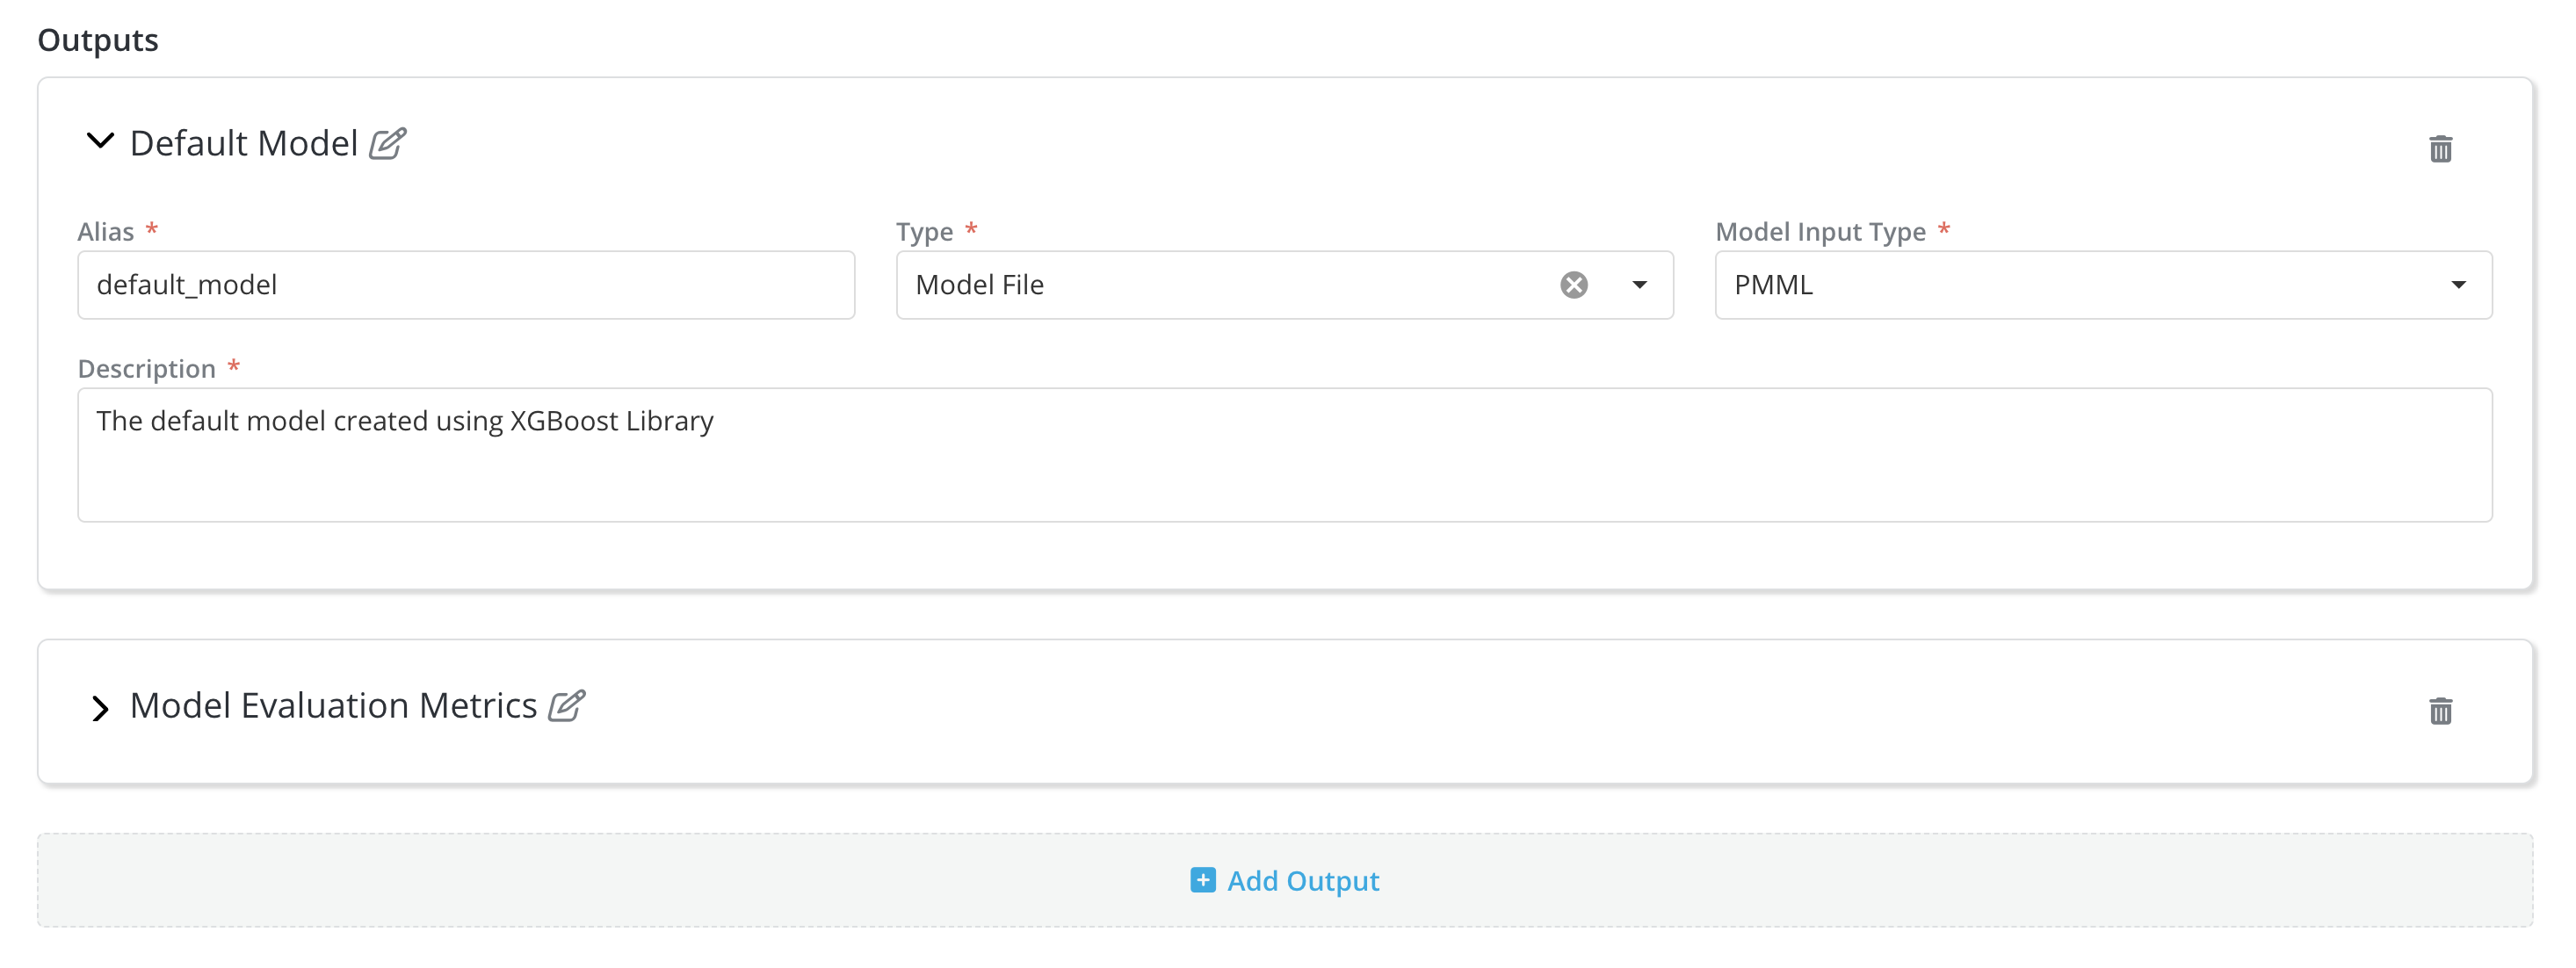Click the Model File value in Type

[x=980, y=285]
